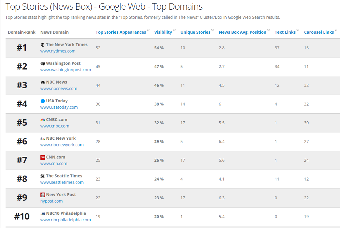The height and width of the screenshot is (228, 342).
Task: Sort by News Box Avg. Position
Action: point(243,32)
